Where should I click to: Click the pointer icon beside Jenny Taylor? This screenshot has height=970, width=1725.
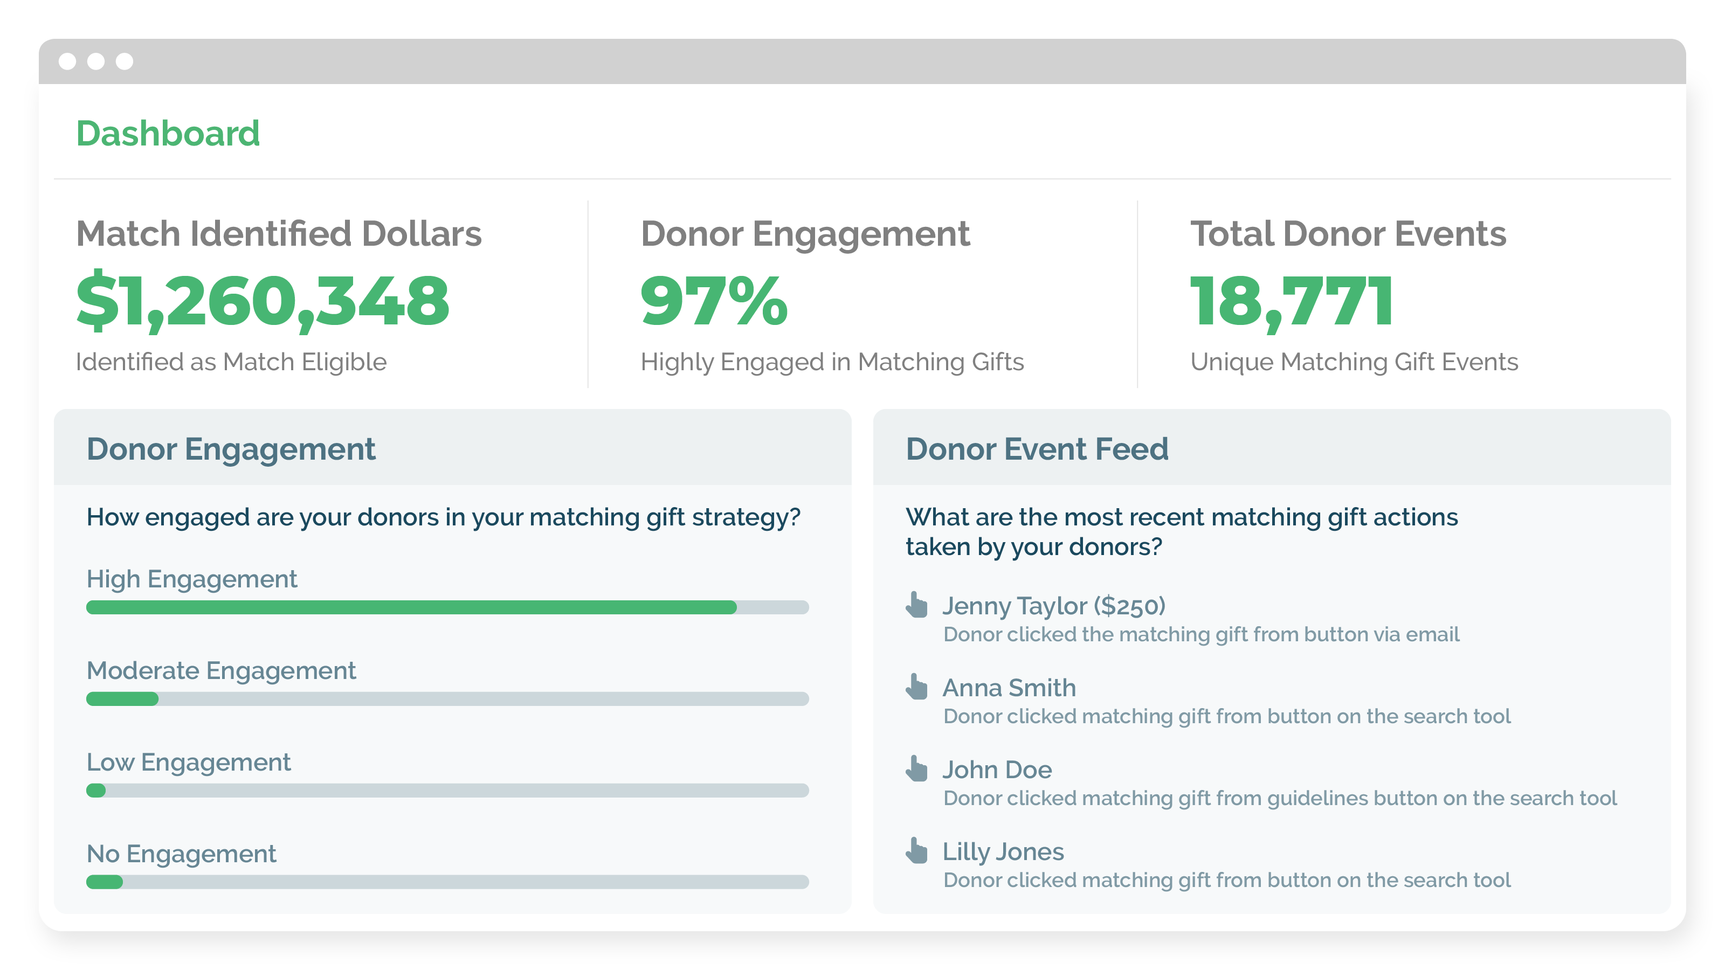click(x=917, y=605)
